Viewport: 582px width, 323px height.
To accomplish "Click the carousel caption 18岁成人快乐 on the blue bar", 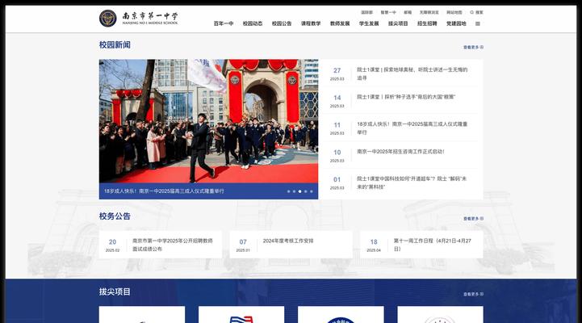I will coord(164,191).
